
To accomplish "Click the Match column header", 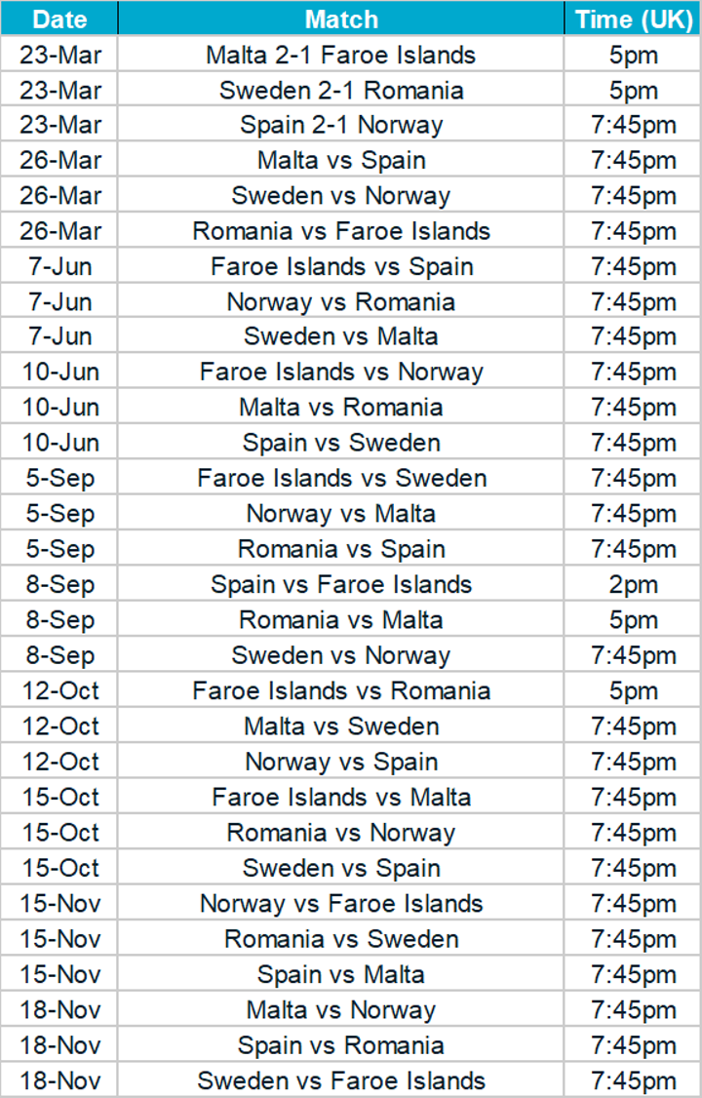I will 340,19.
